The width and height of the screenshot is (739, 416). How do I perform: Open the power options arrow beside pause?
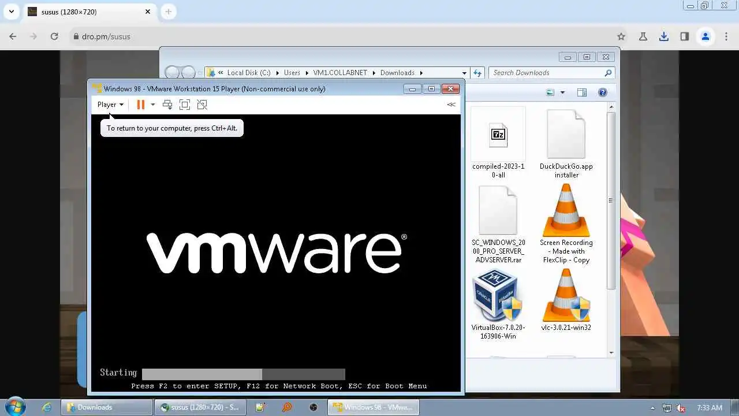coord(152,105)
